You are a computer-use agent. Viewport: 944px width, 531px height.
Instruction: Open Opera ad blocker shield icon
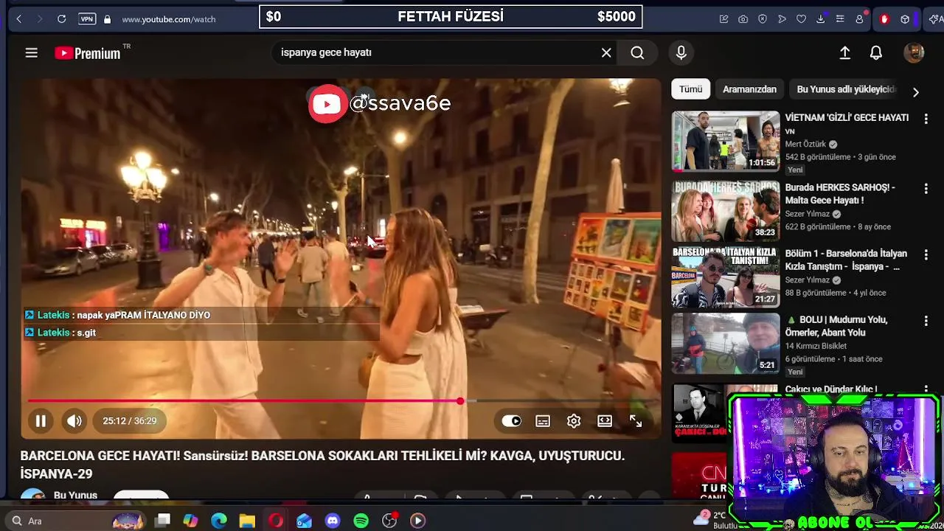tap(763, 19)
